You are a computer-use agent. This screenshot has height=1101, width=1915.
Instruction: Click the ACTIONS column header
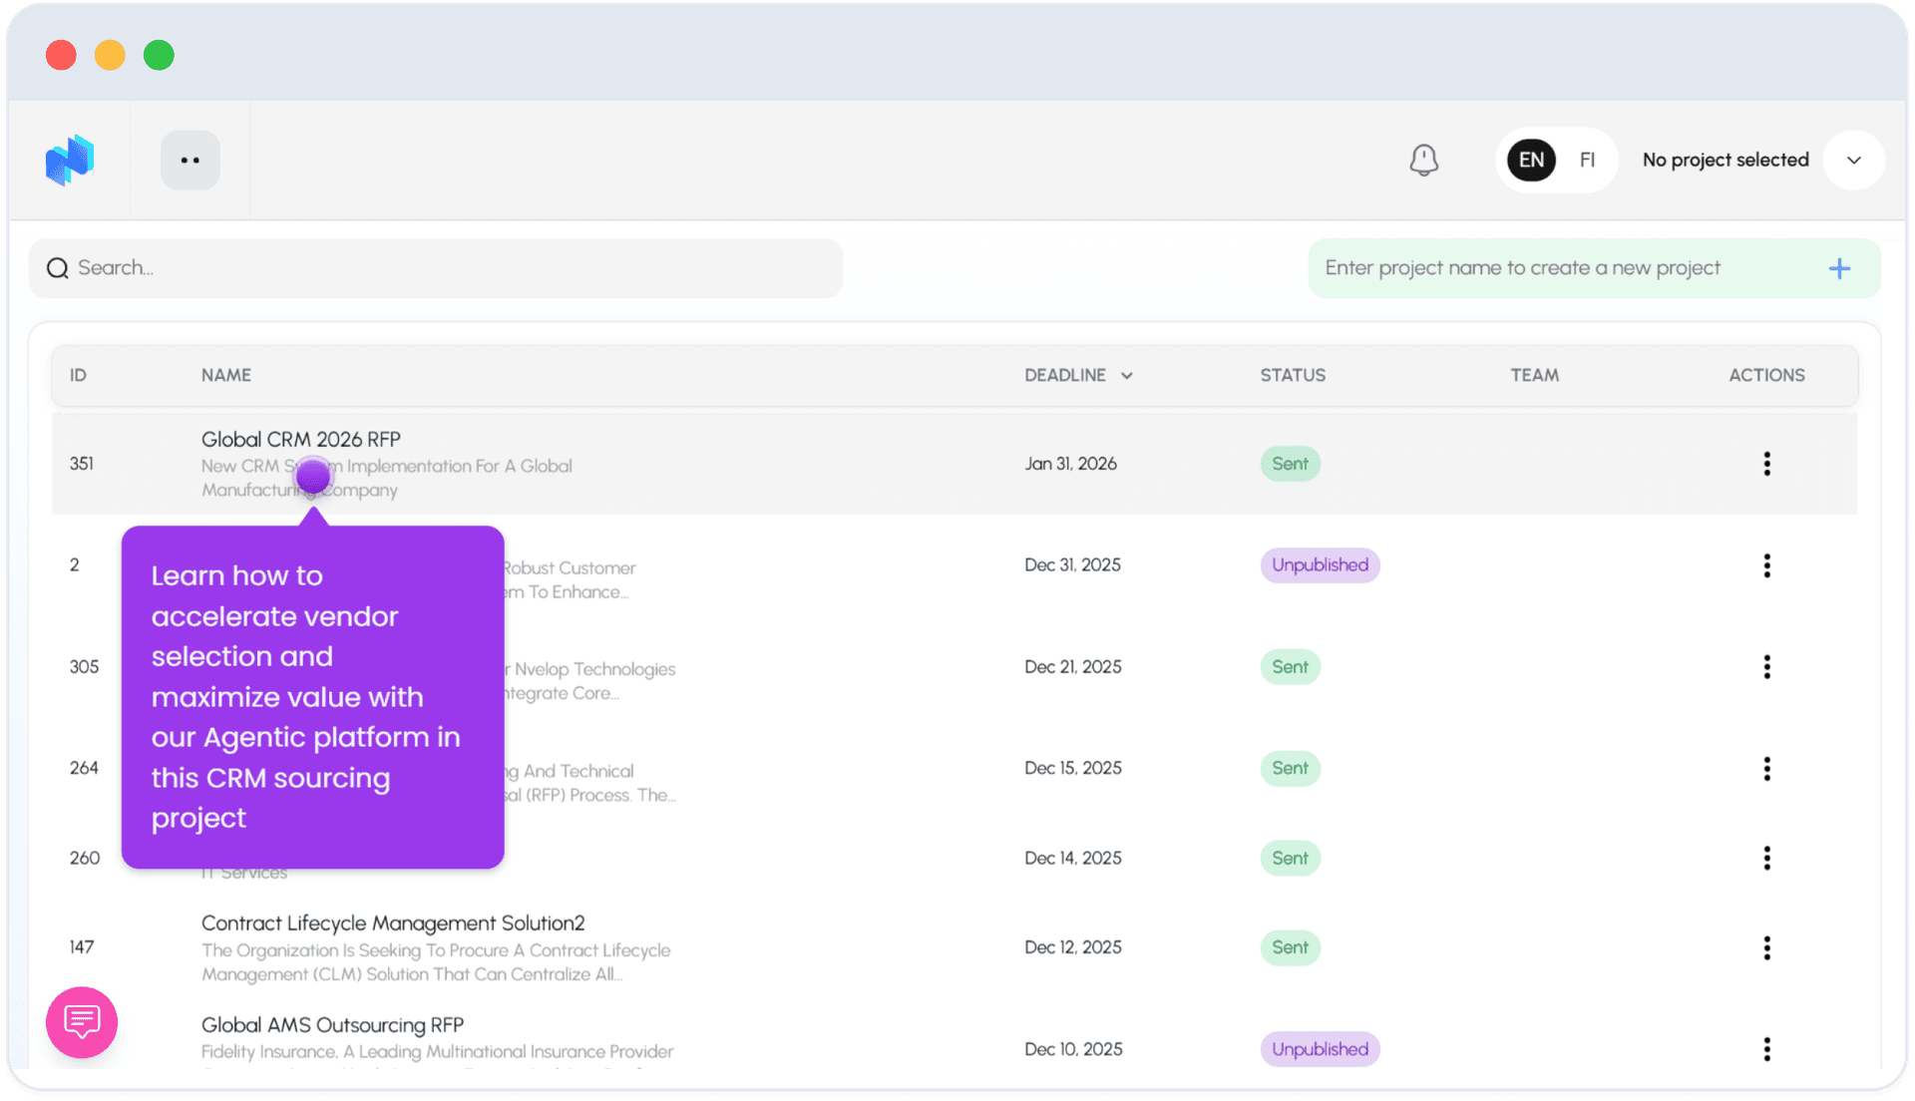pos(1766,375)
